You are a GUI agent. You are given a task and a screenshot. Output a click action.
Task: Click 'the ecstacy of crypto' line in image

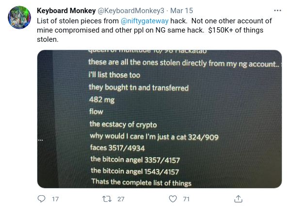[123, 124]
